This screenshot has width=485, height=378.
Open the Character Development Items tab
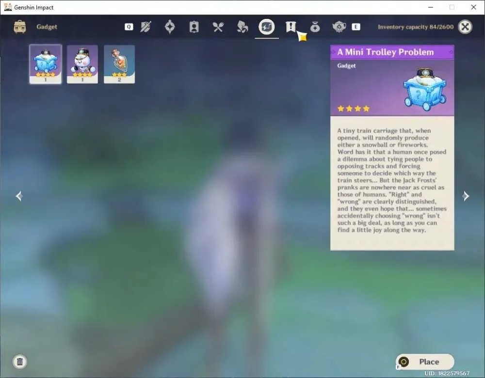194,27
